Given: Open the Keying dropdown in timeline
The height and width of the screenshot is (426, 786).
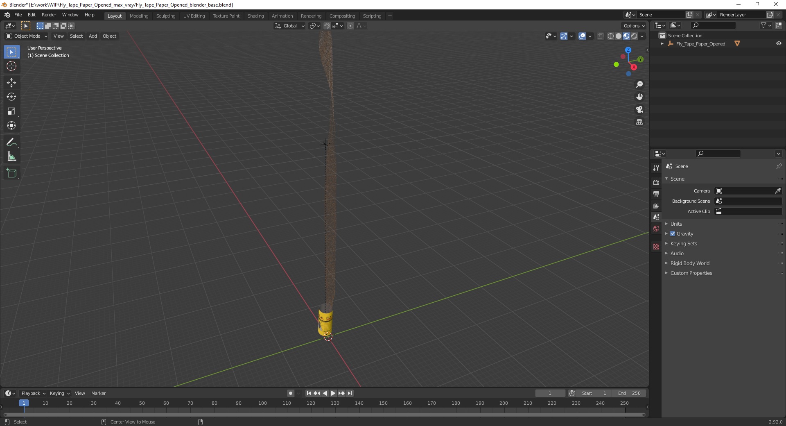Looking at the screenshot, I should 59,393.
